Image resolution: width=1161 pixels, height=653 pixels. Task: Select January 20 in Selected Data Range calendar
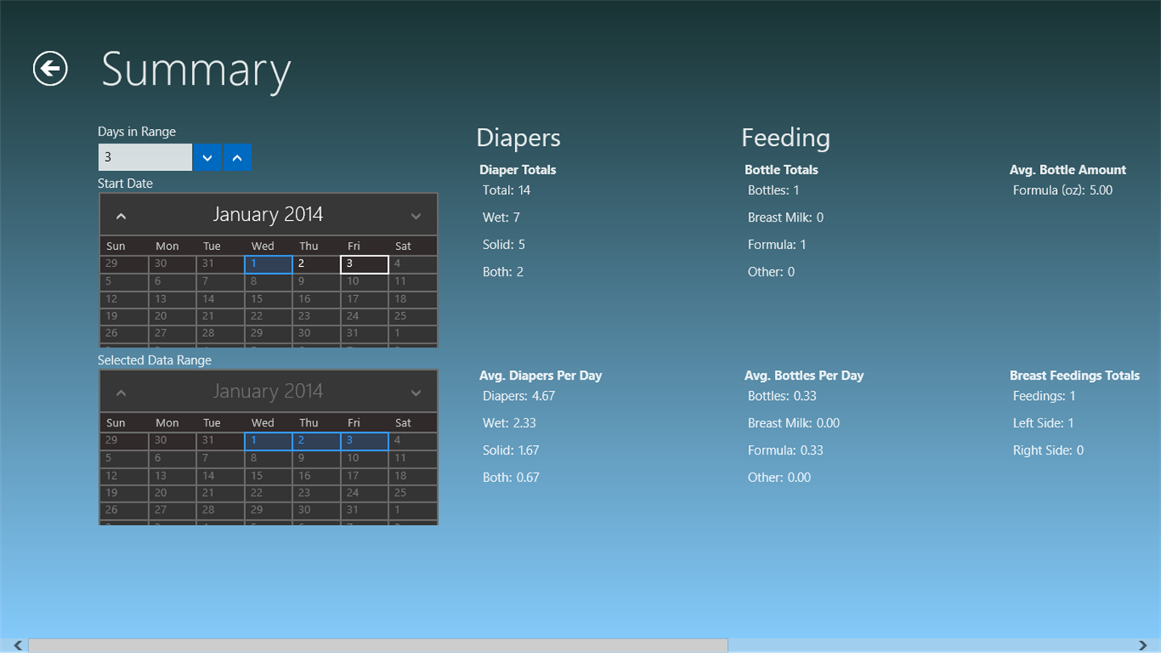173,493
